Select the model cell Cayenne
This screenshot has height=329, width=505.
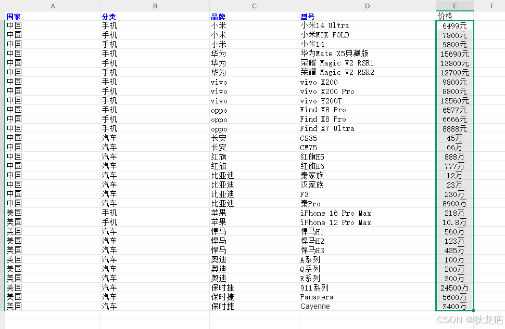pyautogui.click(x=367, y=306)
